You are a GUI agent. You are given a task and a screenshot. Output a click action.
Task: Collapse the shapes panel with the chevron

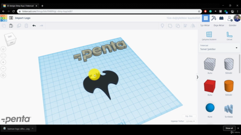(x=197, y=77)
